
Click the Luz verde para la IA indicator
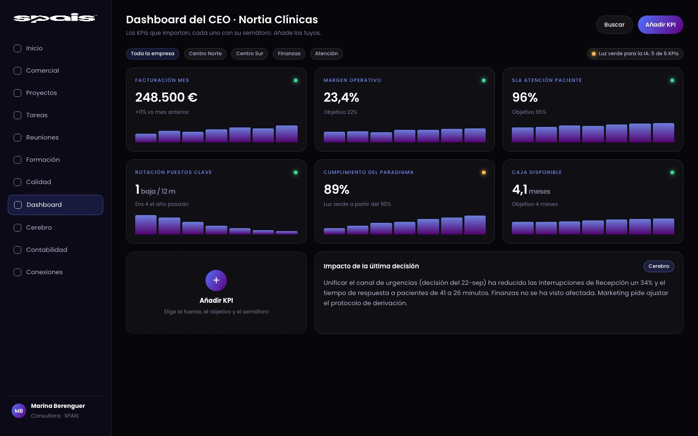pyautogui.click(x=635, y=54)
